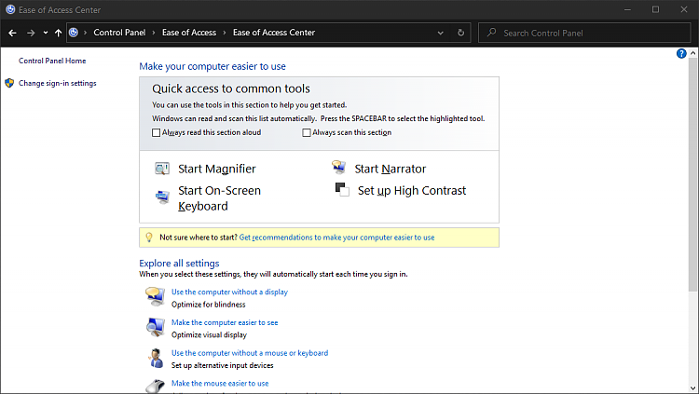Click 'Quick access to common tools' heading

231,88
